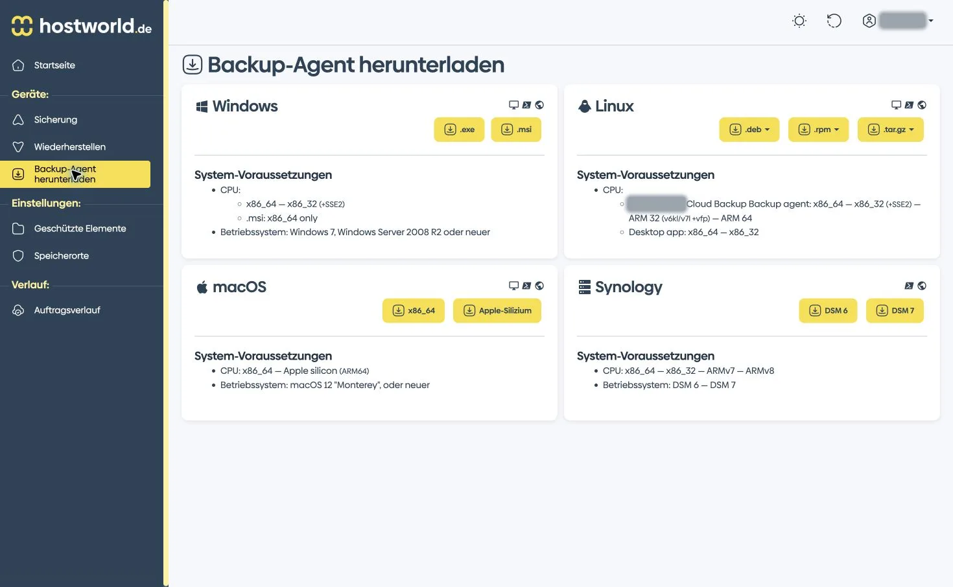Download the Windows .msi installer
953x587 pixels.
[x=516, y=130]
